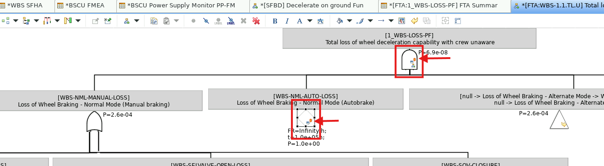The image size is (604, 166).
Task: Open the line color dropdown arrow
Action: point(370,21)
